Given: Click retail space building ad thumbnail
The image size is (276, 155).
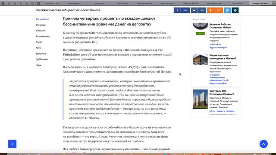Looking at the screenshot, I should coord(200,59).
